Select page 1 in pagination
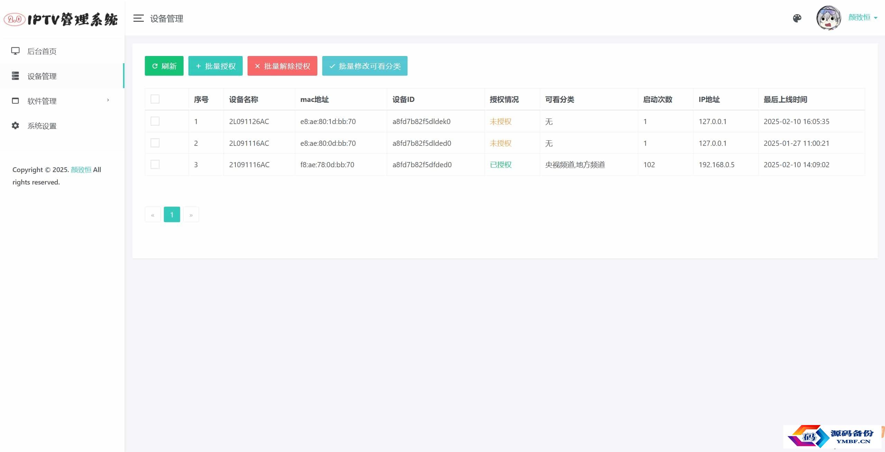This screenshot has height=452, width=885. [x=172, y=215]
